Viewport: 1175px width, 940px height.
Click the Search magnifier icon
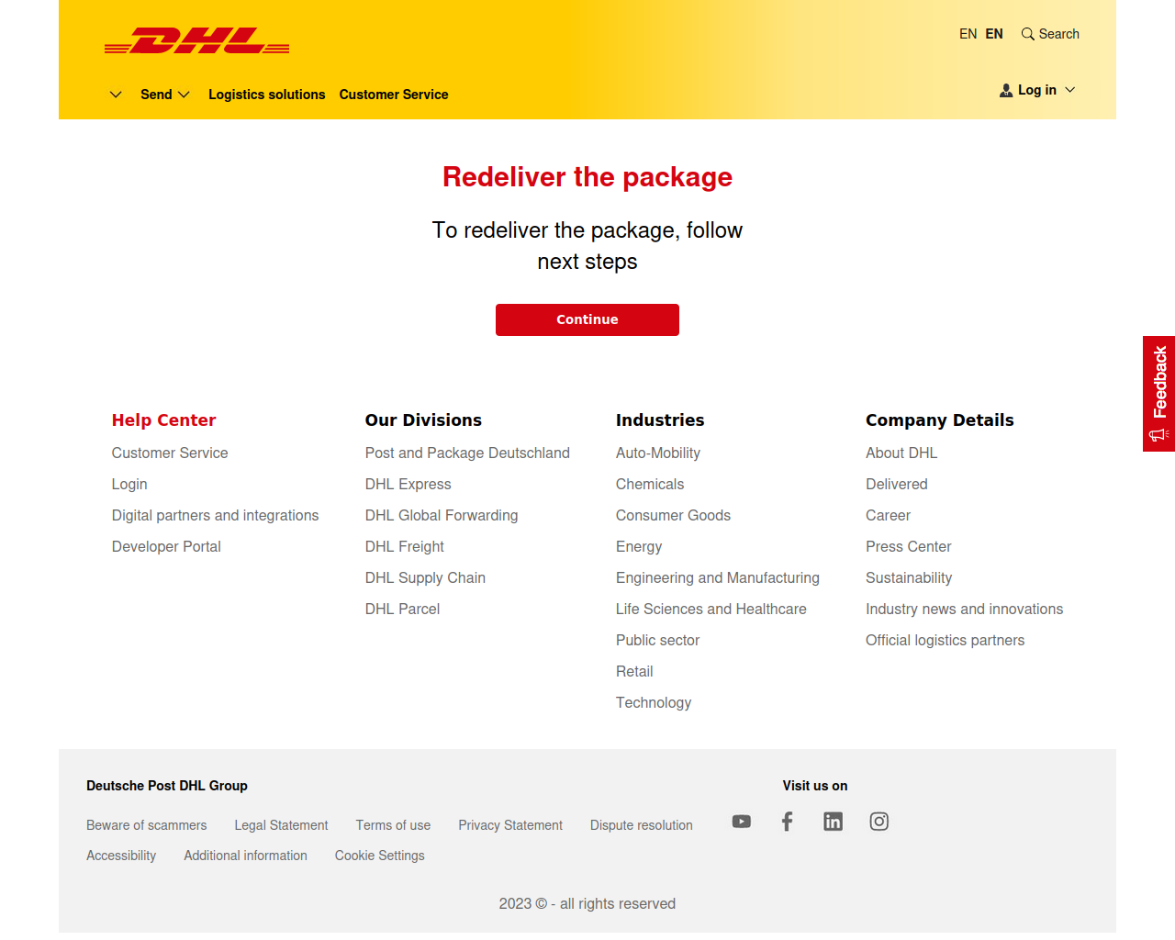tap(1028, 34)
